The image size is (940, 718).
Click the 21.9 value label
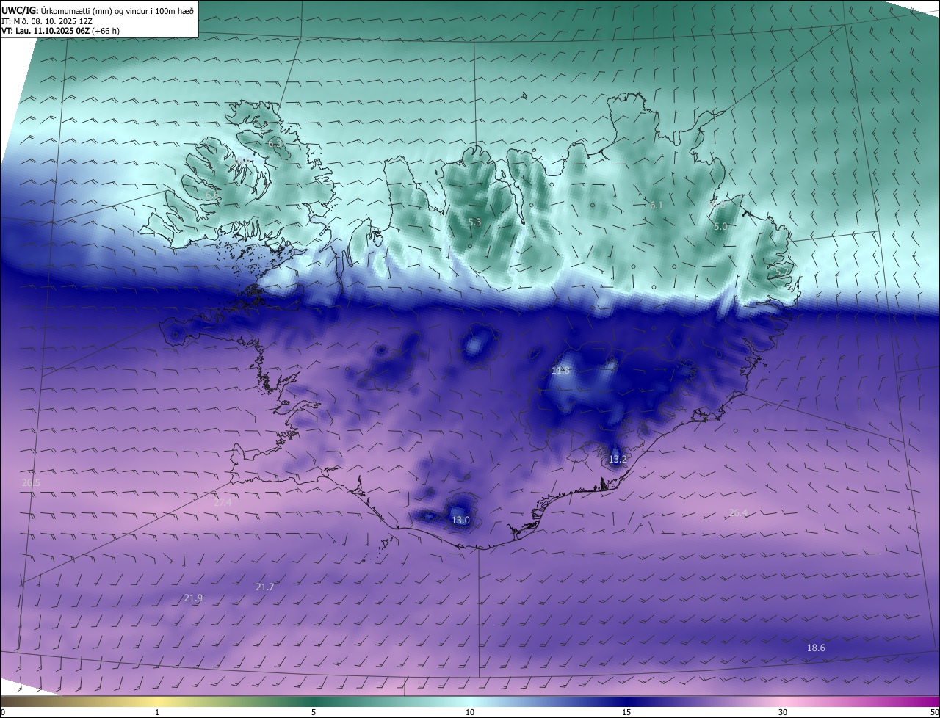(193, 598)
